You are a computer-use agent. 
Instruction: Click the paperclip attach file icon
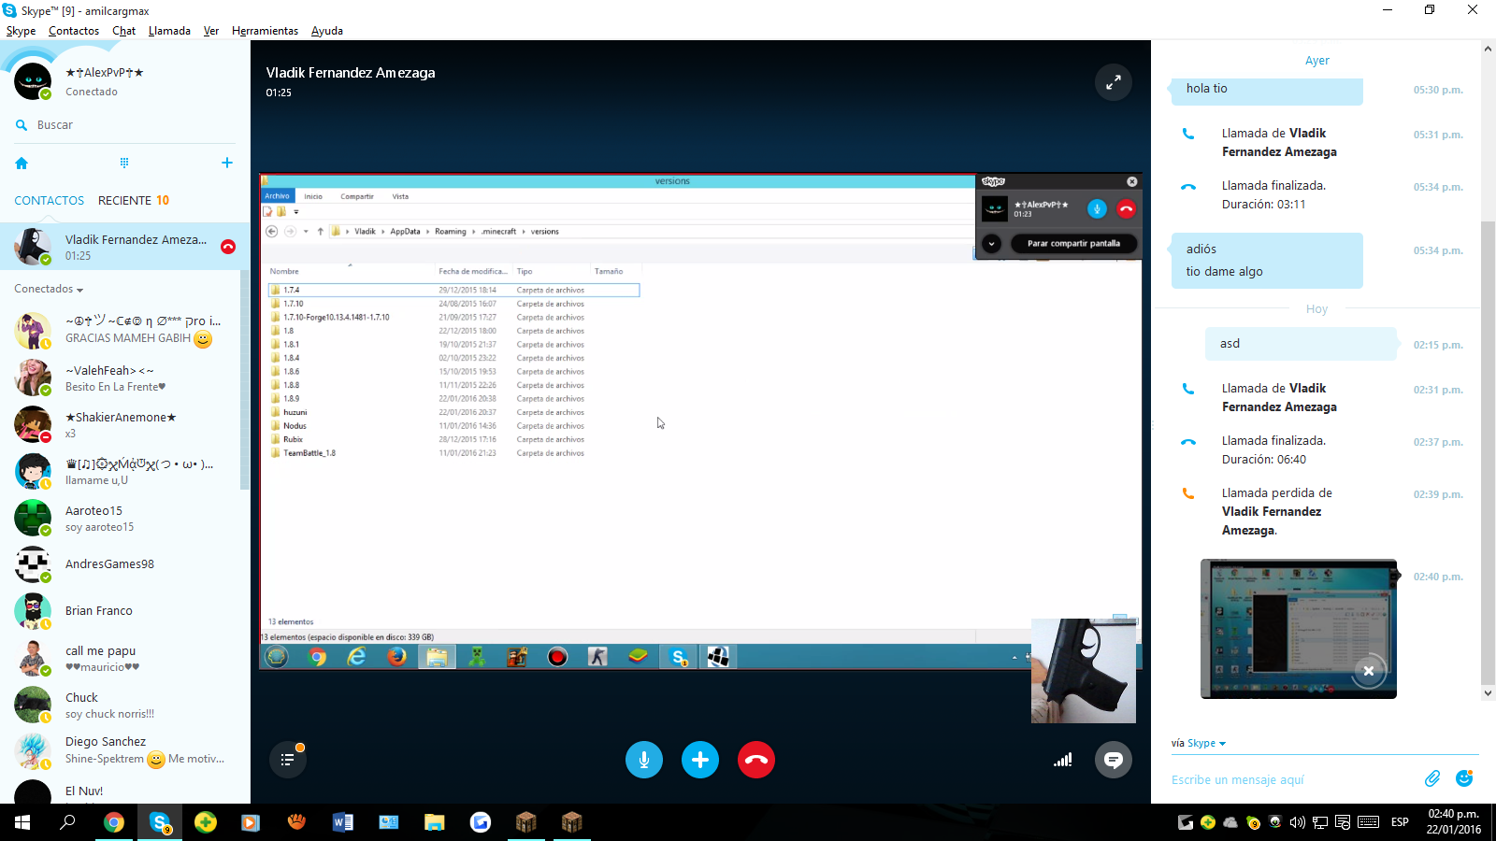click(1432, 778)
